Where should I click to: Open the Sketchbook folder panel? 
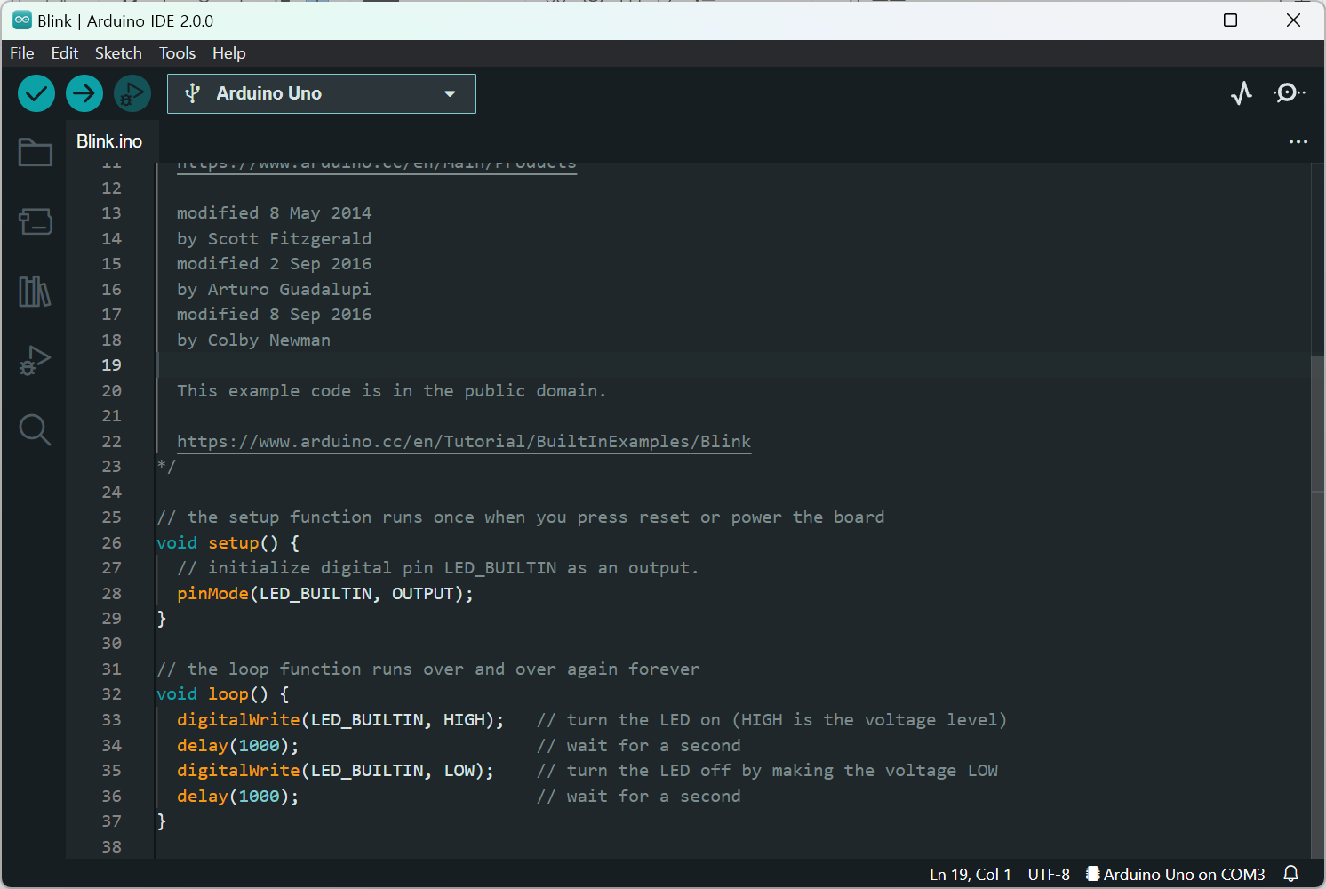pos(36,153)
